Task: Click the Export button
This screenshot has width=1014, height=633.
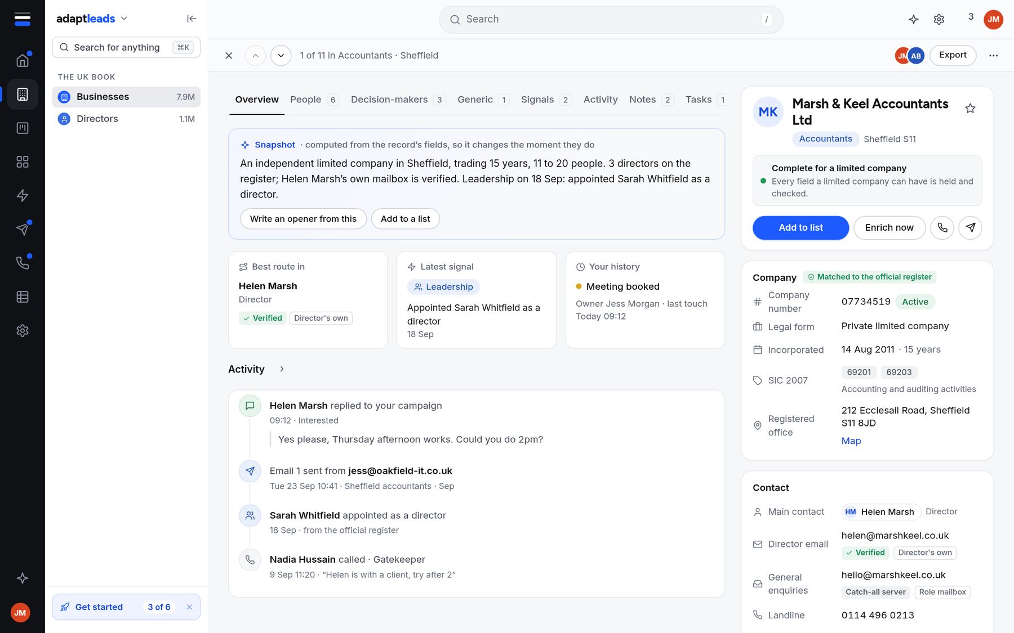Action: pos(953,55)
